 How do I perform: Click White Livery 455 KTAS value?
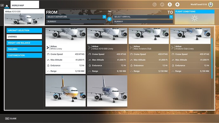coord(80,54)
